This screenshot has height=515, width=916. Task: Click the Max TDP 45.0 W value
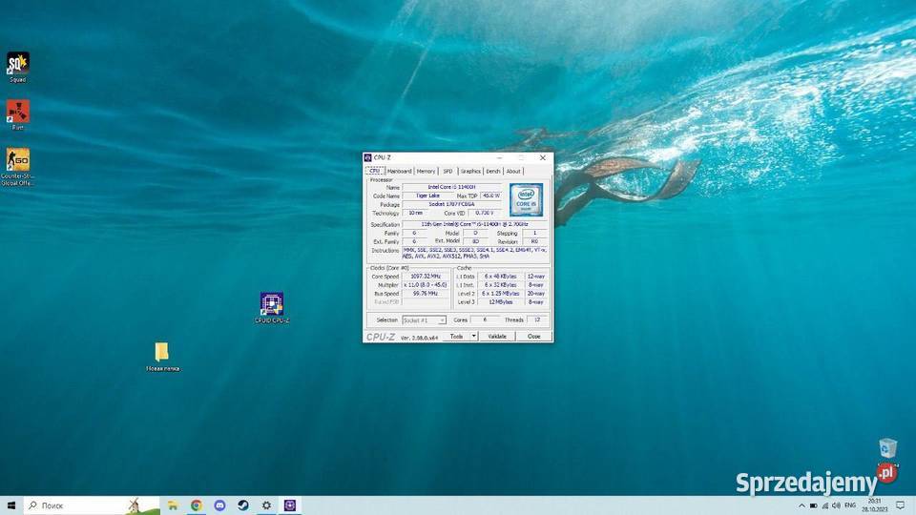(x=490, y=196)
